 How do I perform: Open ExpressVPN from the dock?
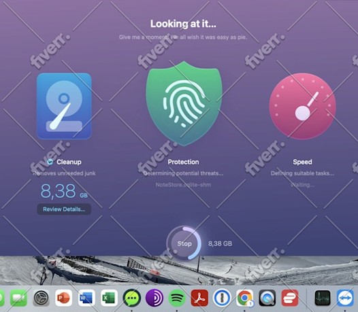click(290, 298)
